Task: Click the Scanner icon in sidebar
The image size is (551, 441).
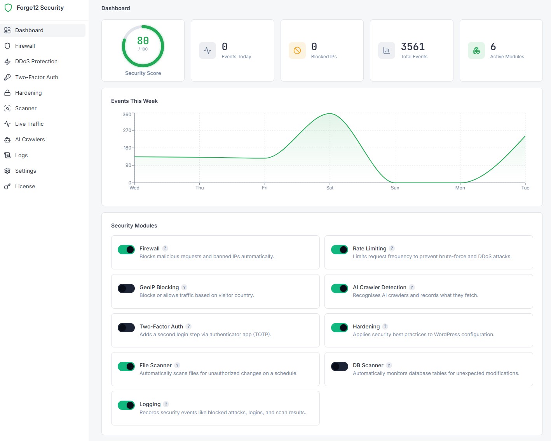Action: pos(7,108)
